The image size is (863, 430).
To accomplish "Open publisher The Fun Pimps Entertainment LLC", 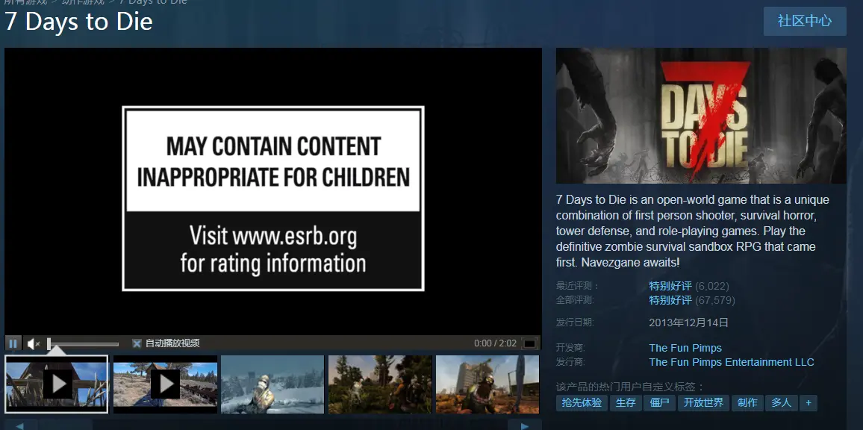I will [732, 362].
